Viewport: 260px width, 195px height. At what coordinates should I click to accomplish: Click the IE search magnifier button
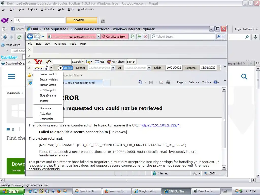pos(219,37)
